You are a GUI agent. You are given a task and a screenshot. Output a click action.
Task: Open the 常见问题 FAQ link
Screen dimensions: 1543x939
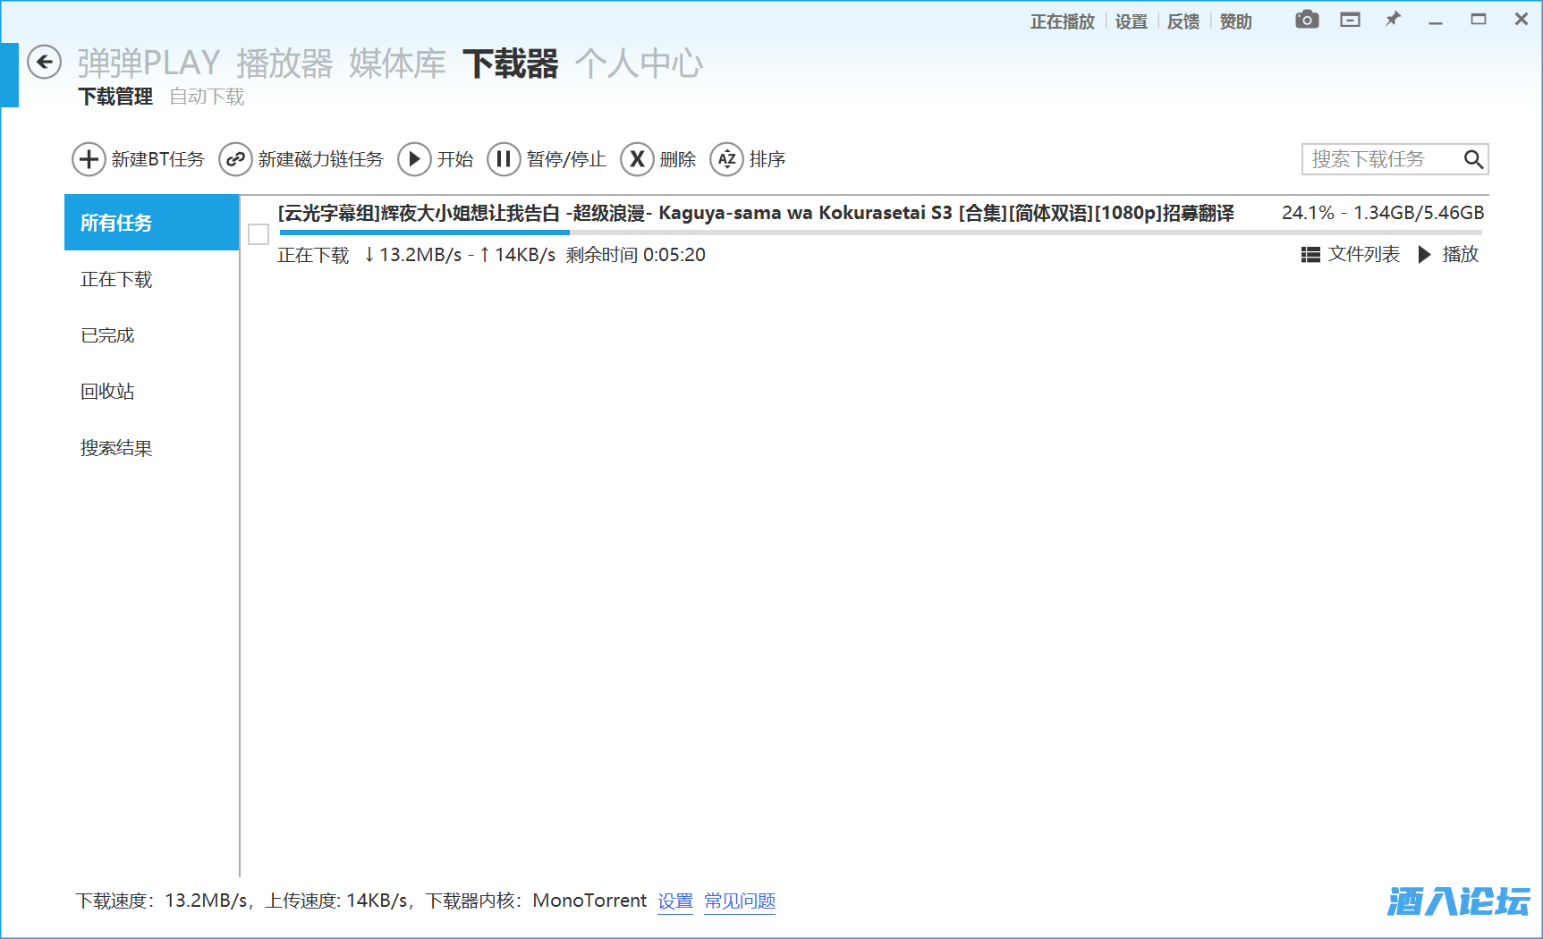[x=739, y=901]
